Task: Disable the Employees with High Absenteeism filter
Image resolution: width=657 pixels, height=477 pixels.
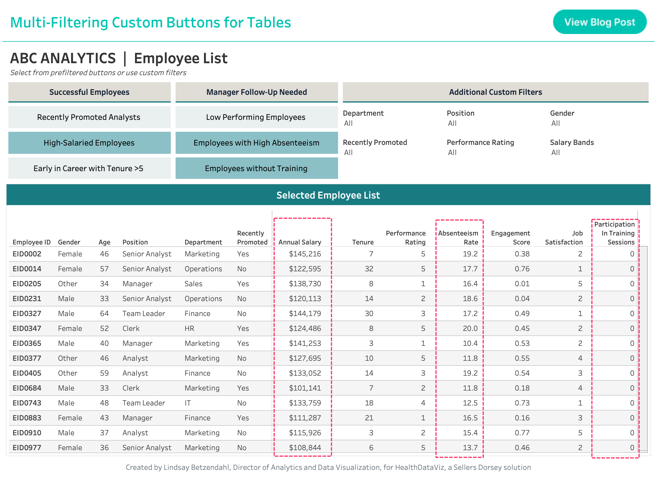Action: (256, 143)
